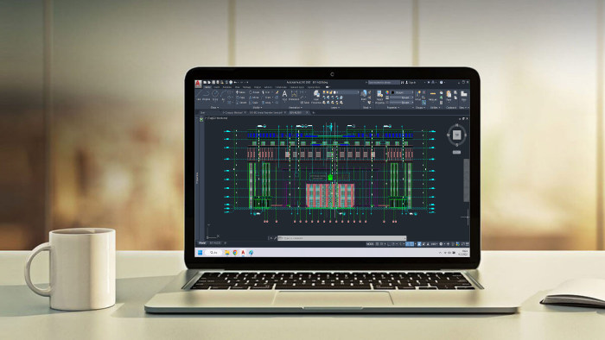Click the Erase tool icon

click(x=277, y=92)
